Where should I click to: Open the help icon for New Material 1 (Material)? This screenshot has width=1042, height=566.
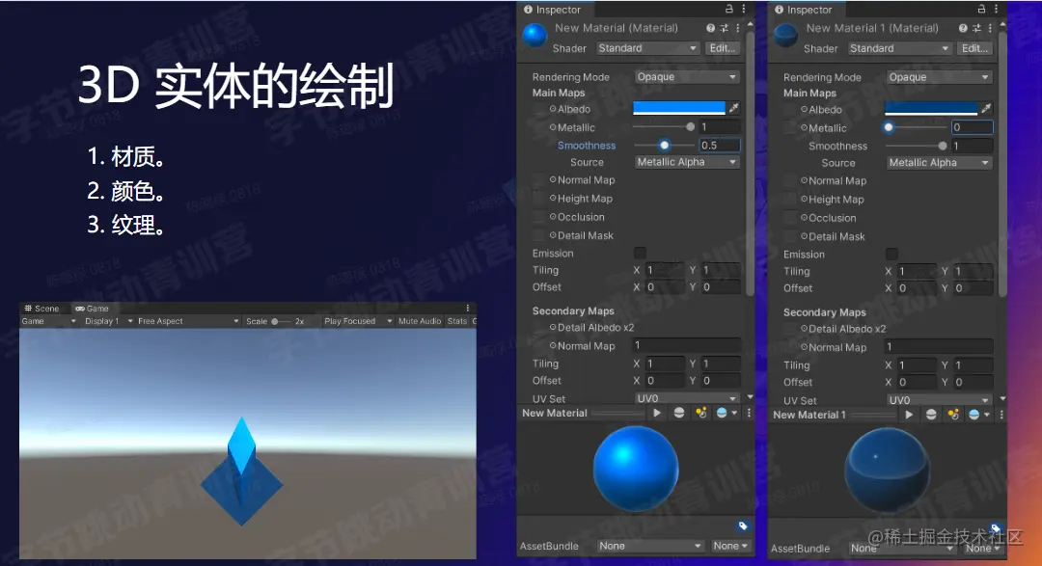click(x=963, y=28)
